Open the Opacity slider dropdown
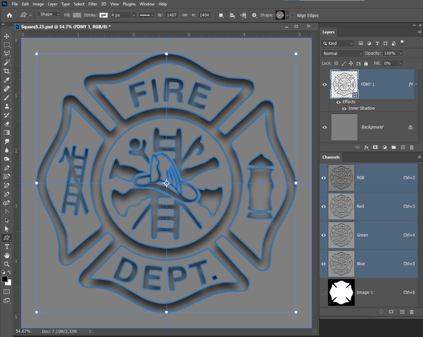Screen dimensions: 423x337 tap(401, 53)
